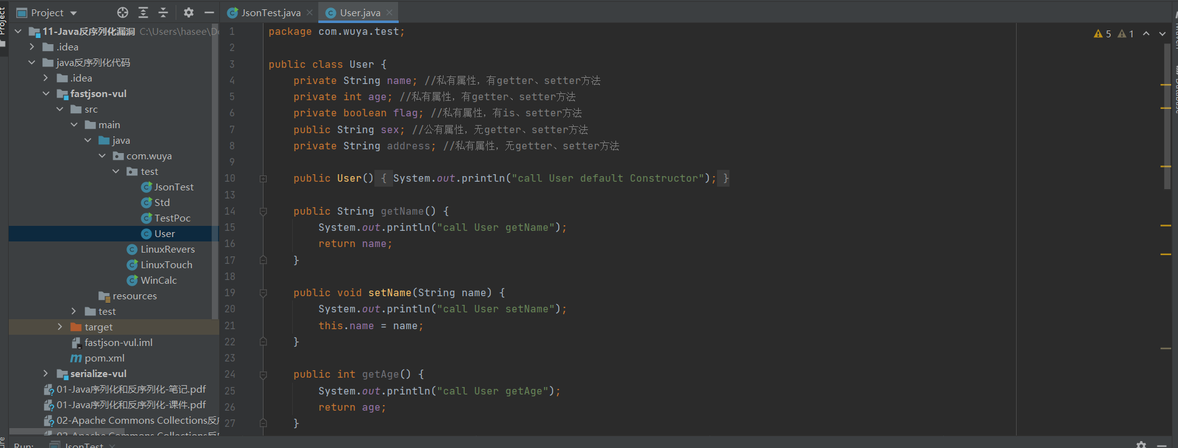Click the Project tree vertical scrollbar
The image size is (1178, 448).
click(216, 171)
